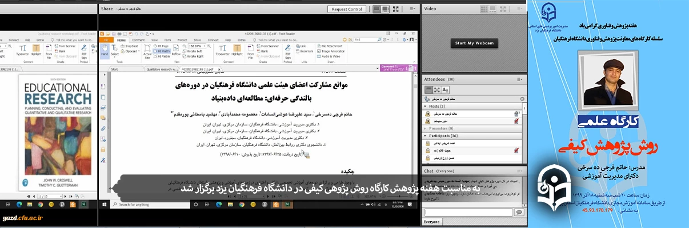689x228 pixels.
Task: Open the Comment ribbon tab
Action: [138, 40]
